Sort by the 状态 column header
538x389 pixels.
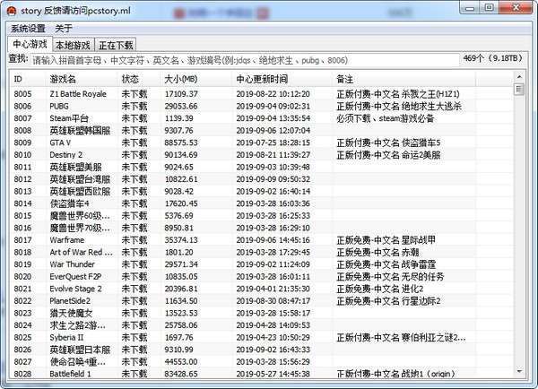(139, 79)
